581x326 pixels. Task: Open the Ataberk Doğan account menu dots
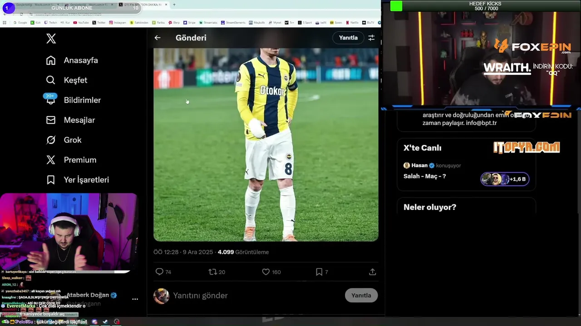coord(135,299)
